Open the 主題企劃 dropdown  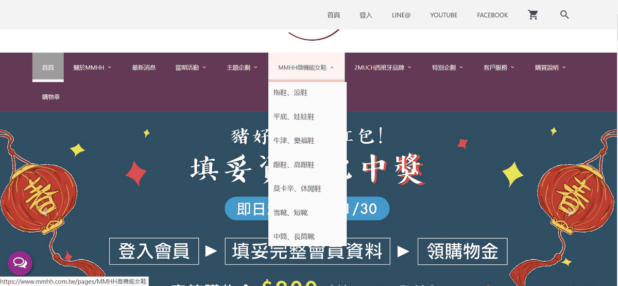coord(242,68)
